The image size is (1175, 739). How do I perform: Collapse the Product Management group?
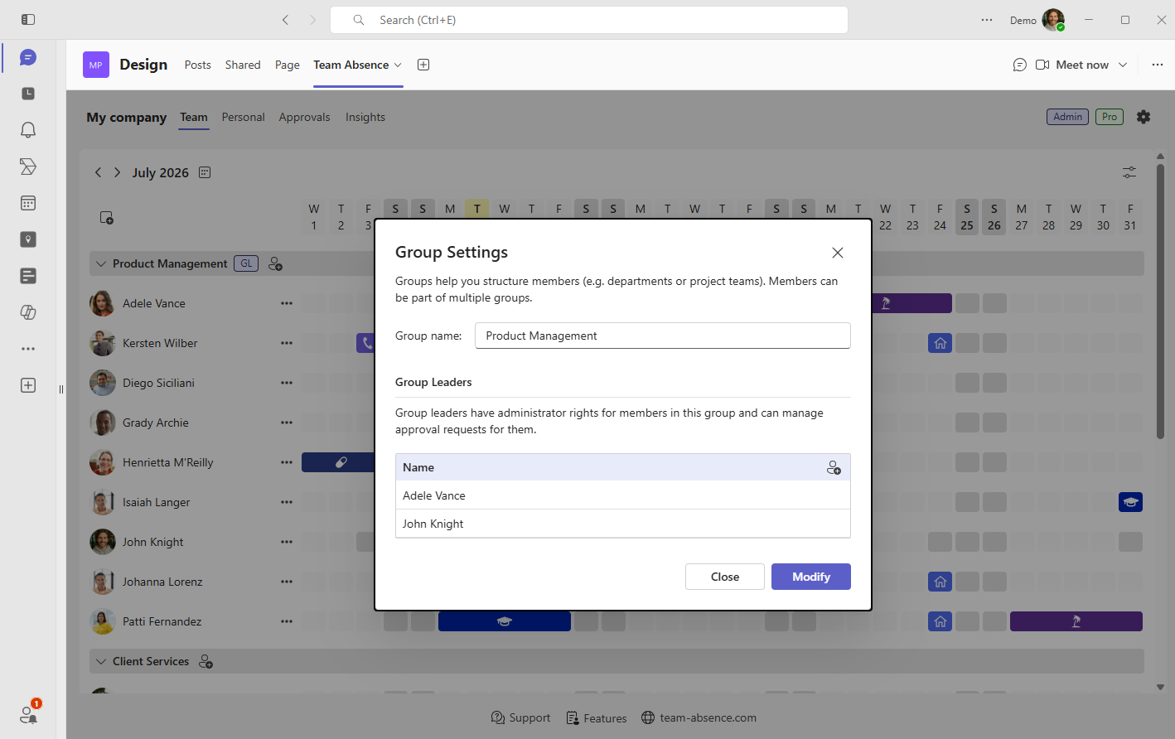point(101,263)
